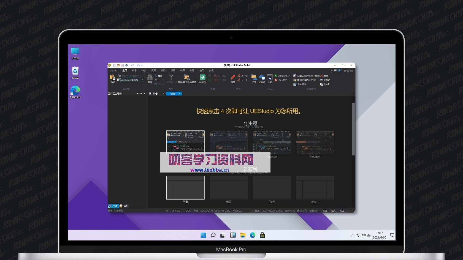This screenshot has height=260, width=463.
Task: Click the blue help question mark icon
Action: [339, 70]
